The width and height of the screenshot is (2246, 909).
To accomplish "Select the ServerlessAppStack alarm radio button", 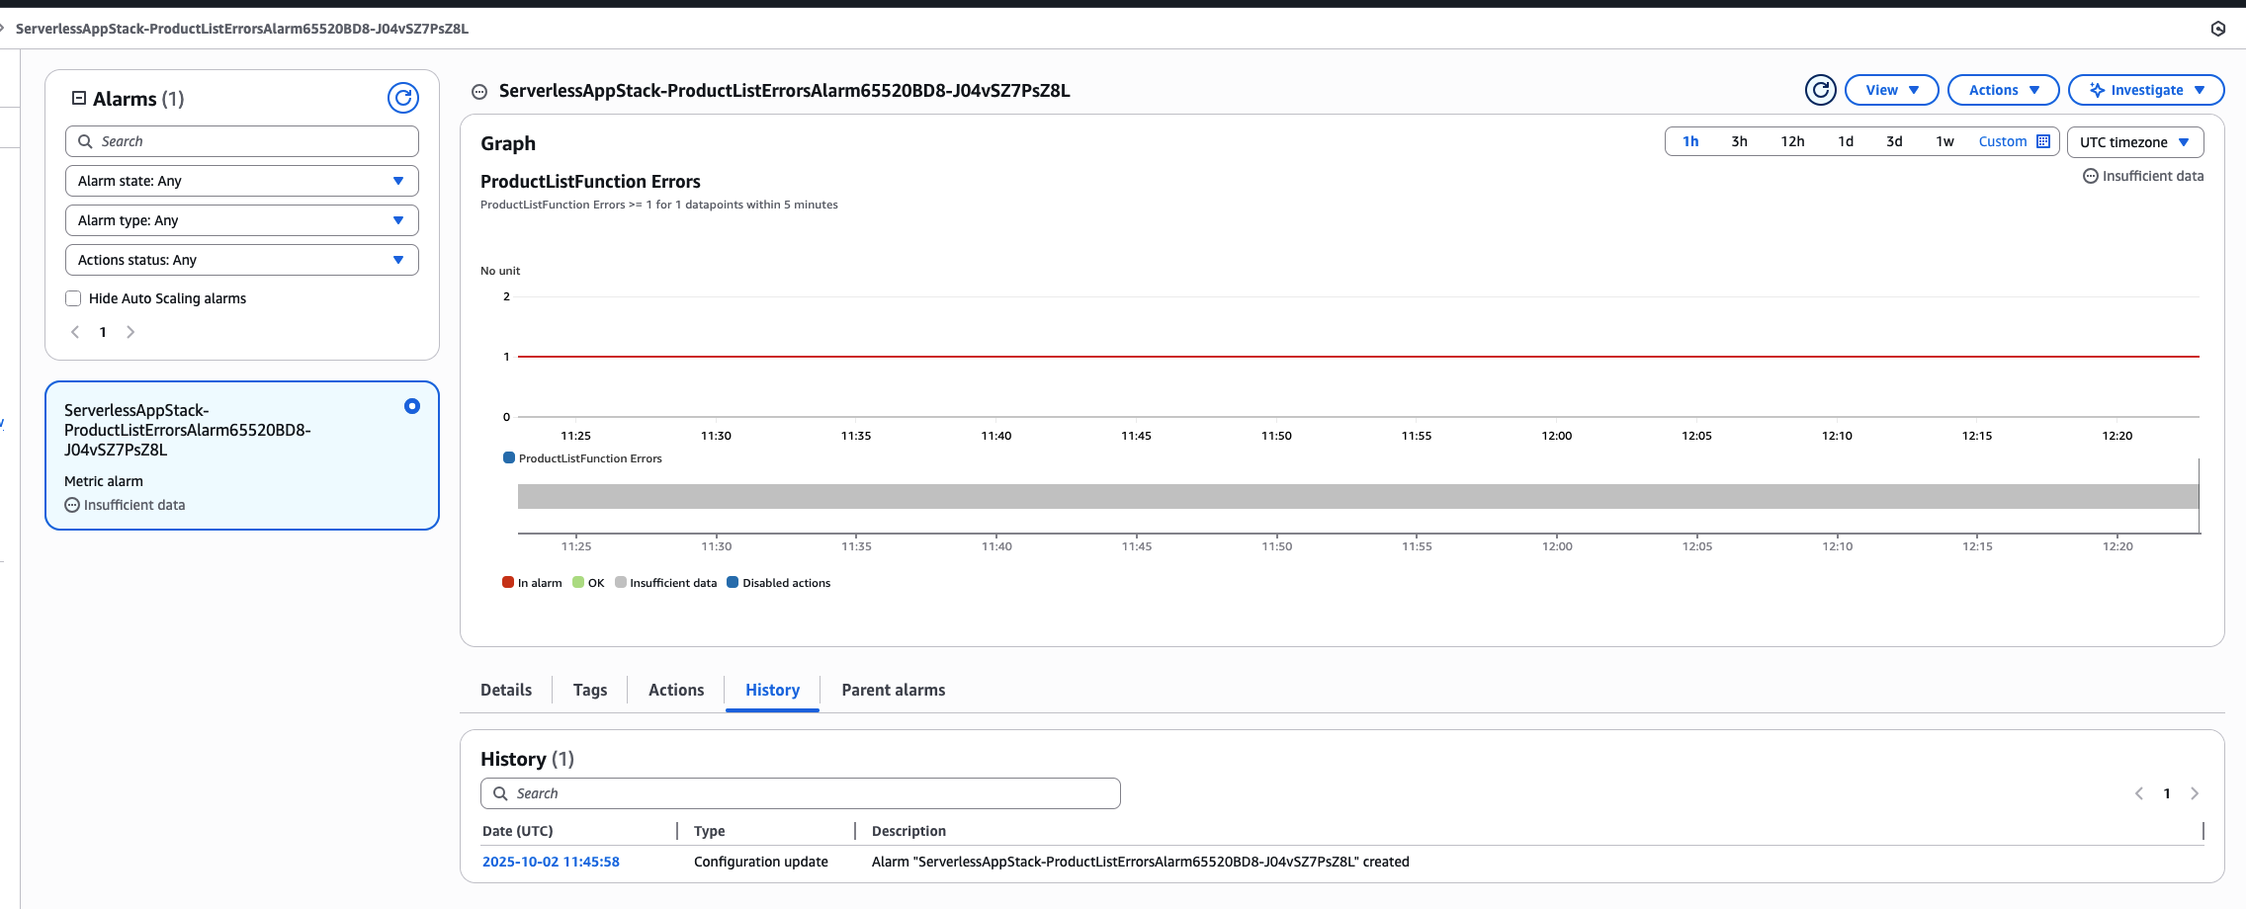I will (412, 406).
